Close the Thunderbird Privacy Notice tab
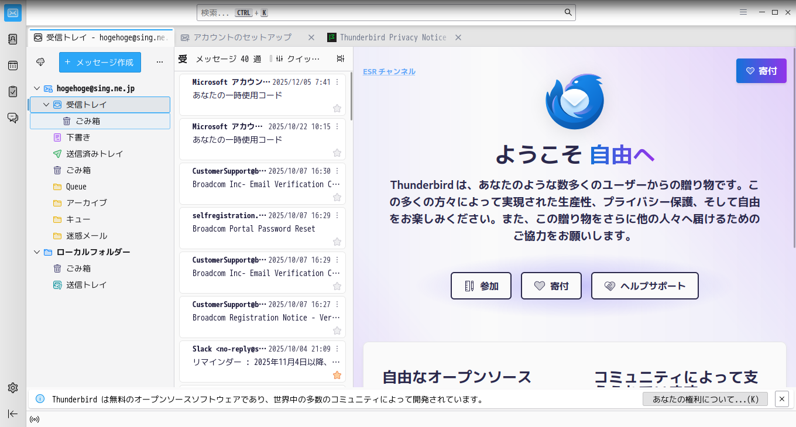Image resolution: width=796 pixels, height=427 pixels. pyautogui.click(x=458, y=37)
